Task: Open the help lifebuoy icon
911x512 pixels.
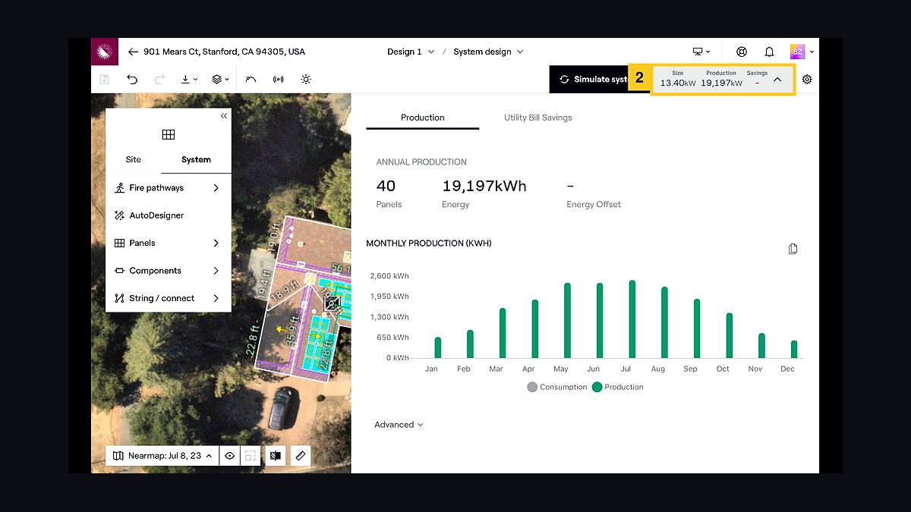Action: tap(742, 52)
